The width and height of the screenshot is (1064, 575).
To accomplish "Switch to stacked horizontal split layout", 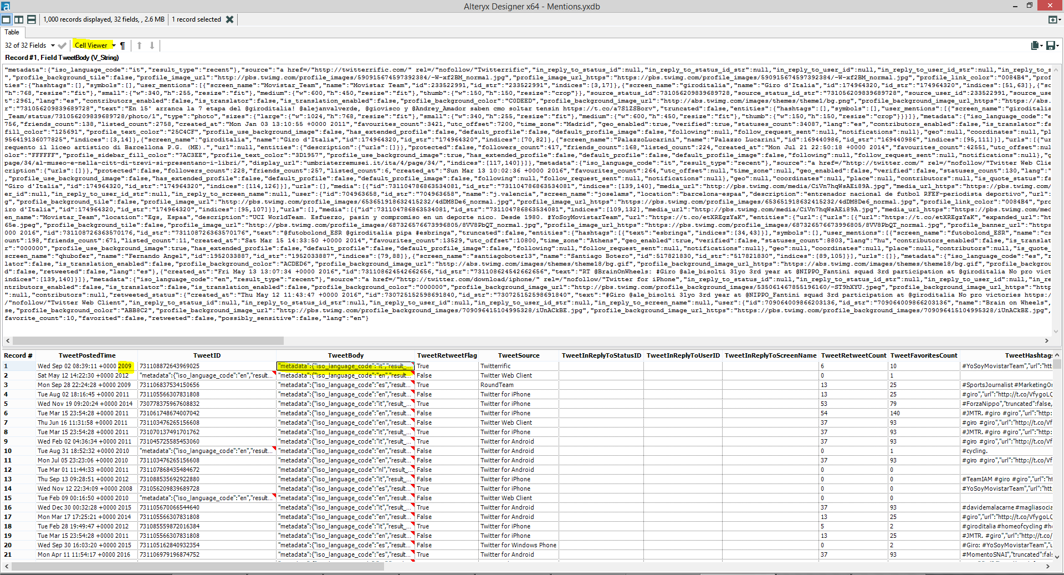I will (x=32, y=19).
